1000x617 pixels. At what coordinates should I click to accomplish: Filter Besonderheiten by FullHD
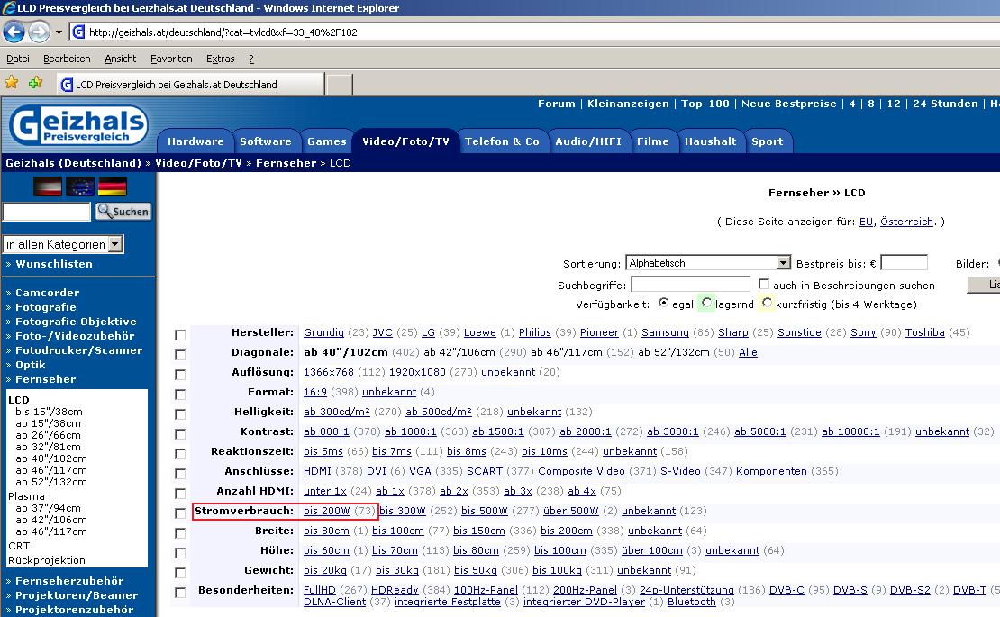(x=320, y=590)
